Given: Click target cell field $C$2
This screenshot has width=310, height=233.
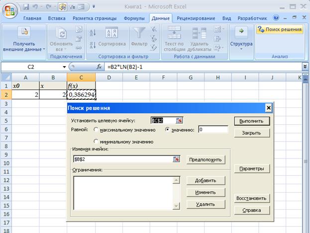Looking at the screenshot, I should (x=163, y=120).
